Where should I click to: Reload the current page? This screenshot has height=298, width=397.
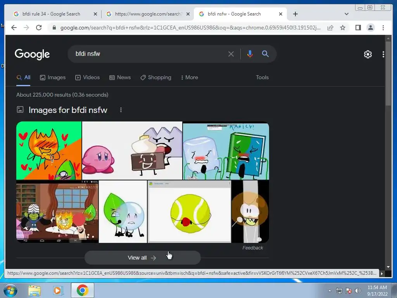coord(39,28)
